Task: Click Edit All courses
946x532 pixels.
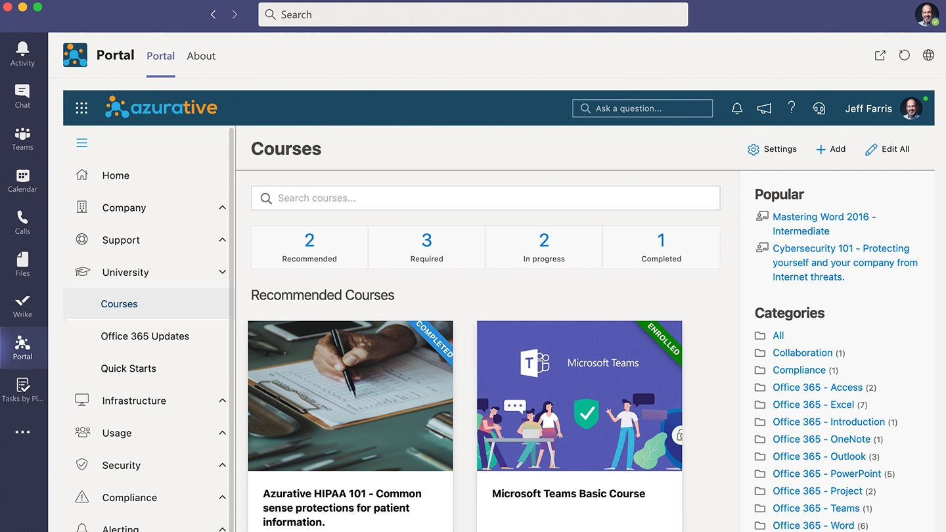Action: (x=888, y=149)
